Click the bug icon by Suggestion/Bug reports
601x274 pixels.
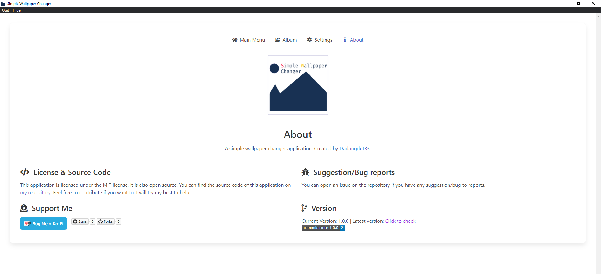pyautogui.click(x=305, y=172)
